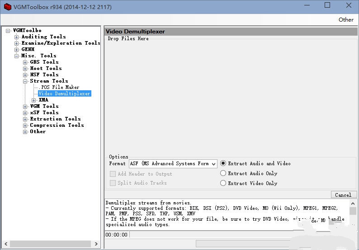Enable Add Header to Output checkbox

coord(113,174)
